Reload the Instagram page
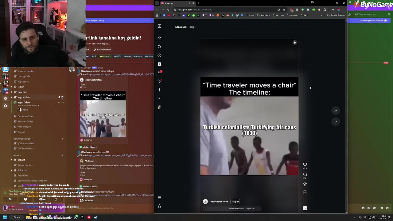 tap(168, 10)
